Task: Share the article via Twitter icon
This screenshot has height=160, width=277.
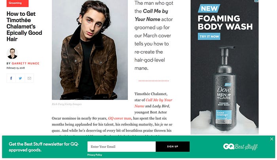Action: [20, 78]
